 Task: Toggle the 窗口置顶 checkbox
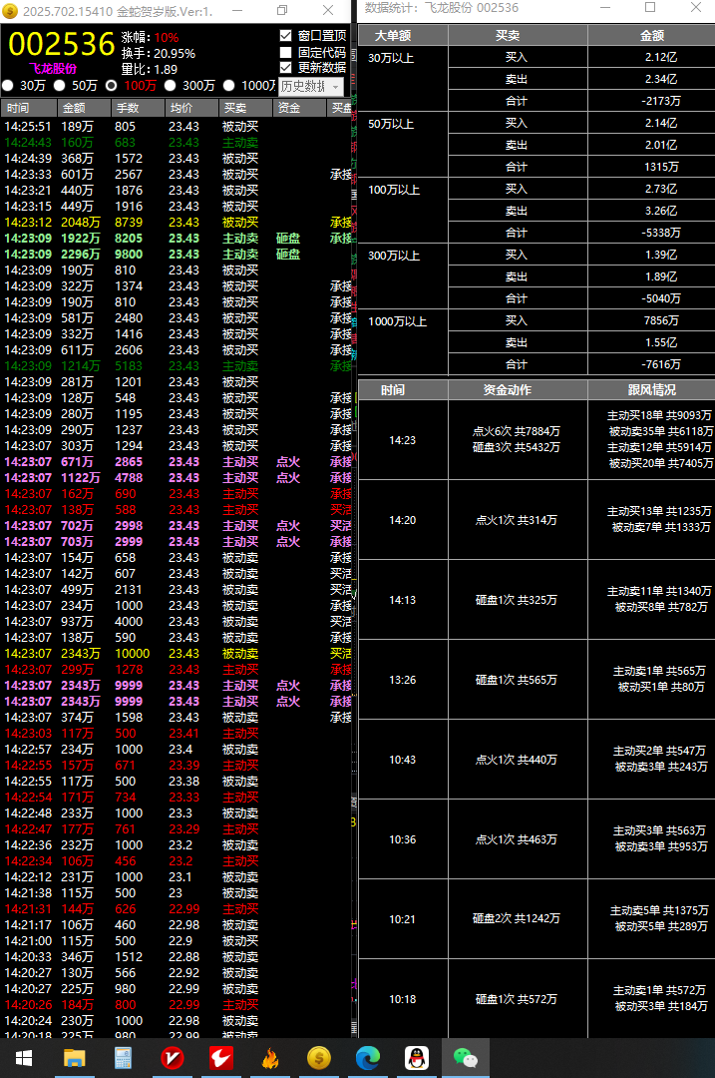point(286,36)
